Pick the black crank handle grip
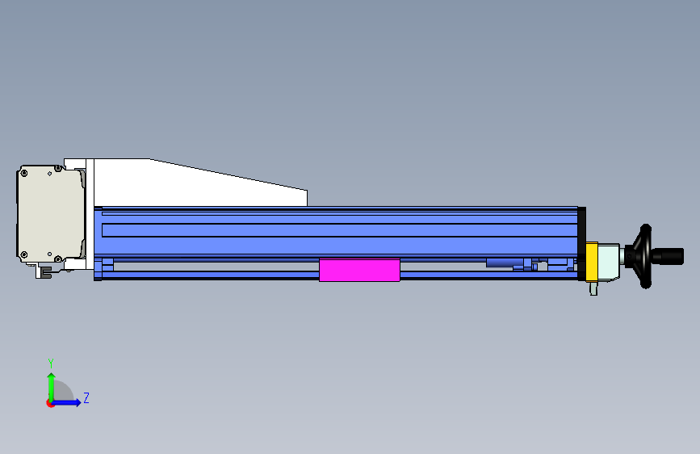Screen dimensions: 700x454 click(668, 256)
